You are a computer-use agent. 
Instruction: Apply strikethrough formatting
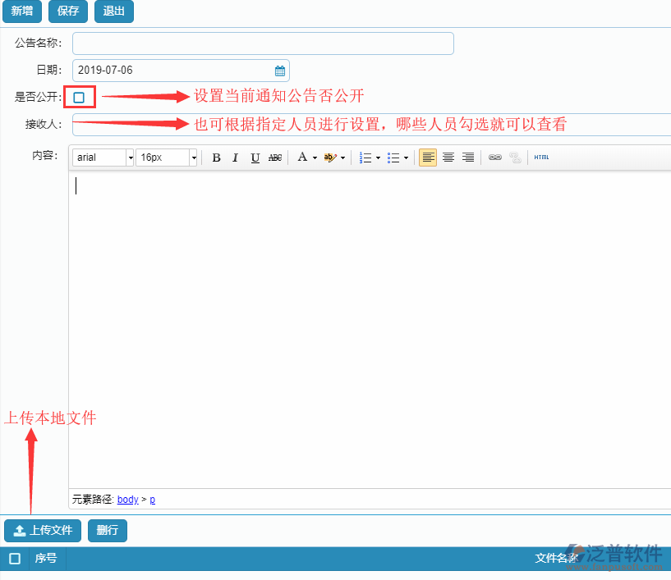tap(274, 157)
